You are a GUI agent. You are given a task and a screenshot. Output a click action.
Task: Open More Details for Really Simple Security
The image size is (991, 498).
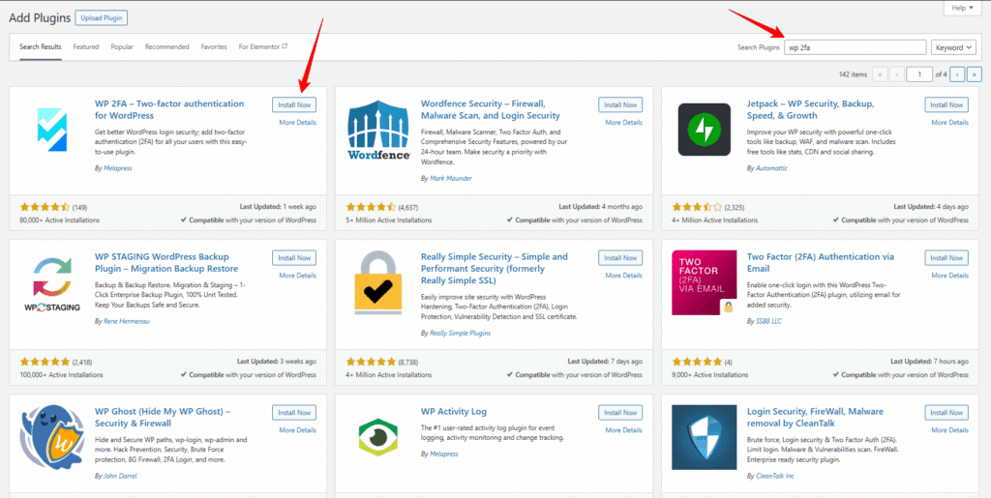point(624,276)
